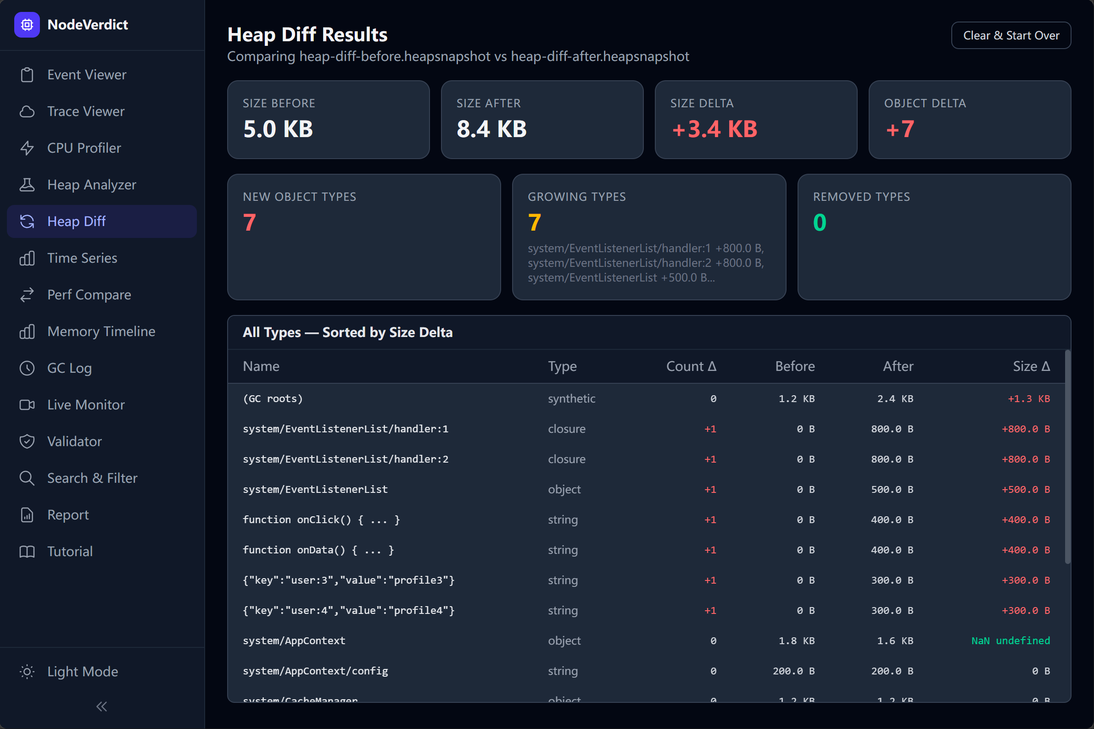
Task: Click the NodeVerdict logo icon
Action: 27,25
